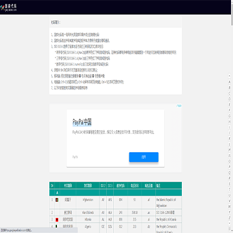Screen dimensions: 233x233
Task: Click the Afghanistan country name
Action: (88, 200)
